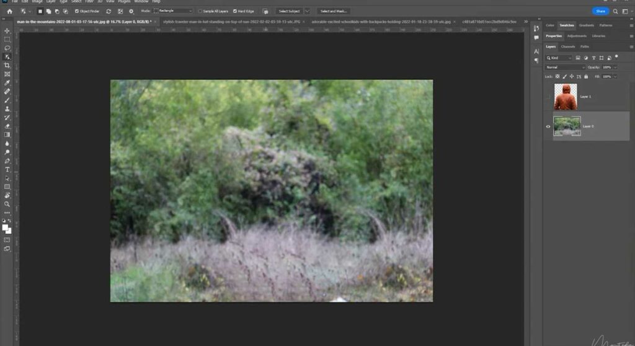
Task: Select the Clone Stamp tool
Action: click(7, 109)
